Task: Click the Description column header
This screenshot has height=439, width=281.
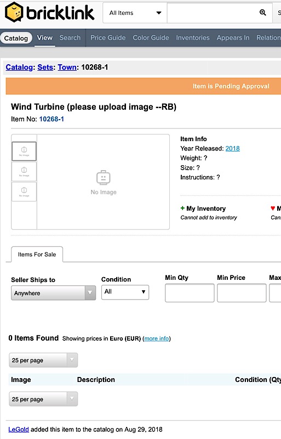Action: pyautogui.click(x=96, y=380)
